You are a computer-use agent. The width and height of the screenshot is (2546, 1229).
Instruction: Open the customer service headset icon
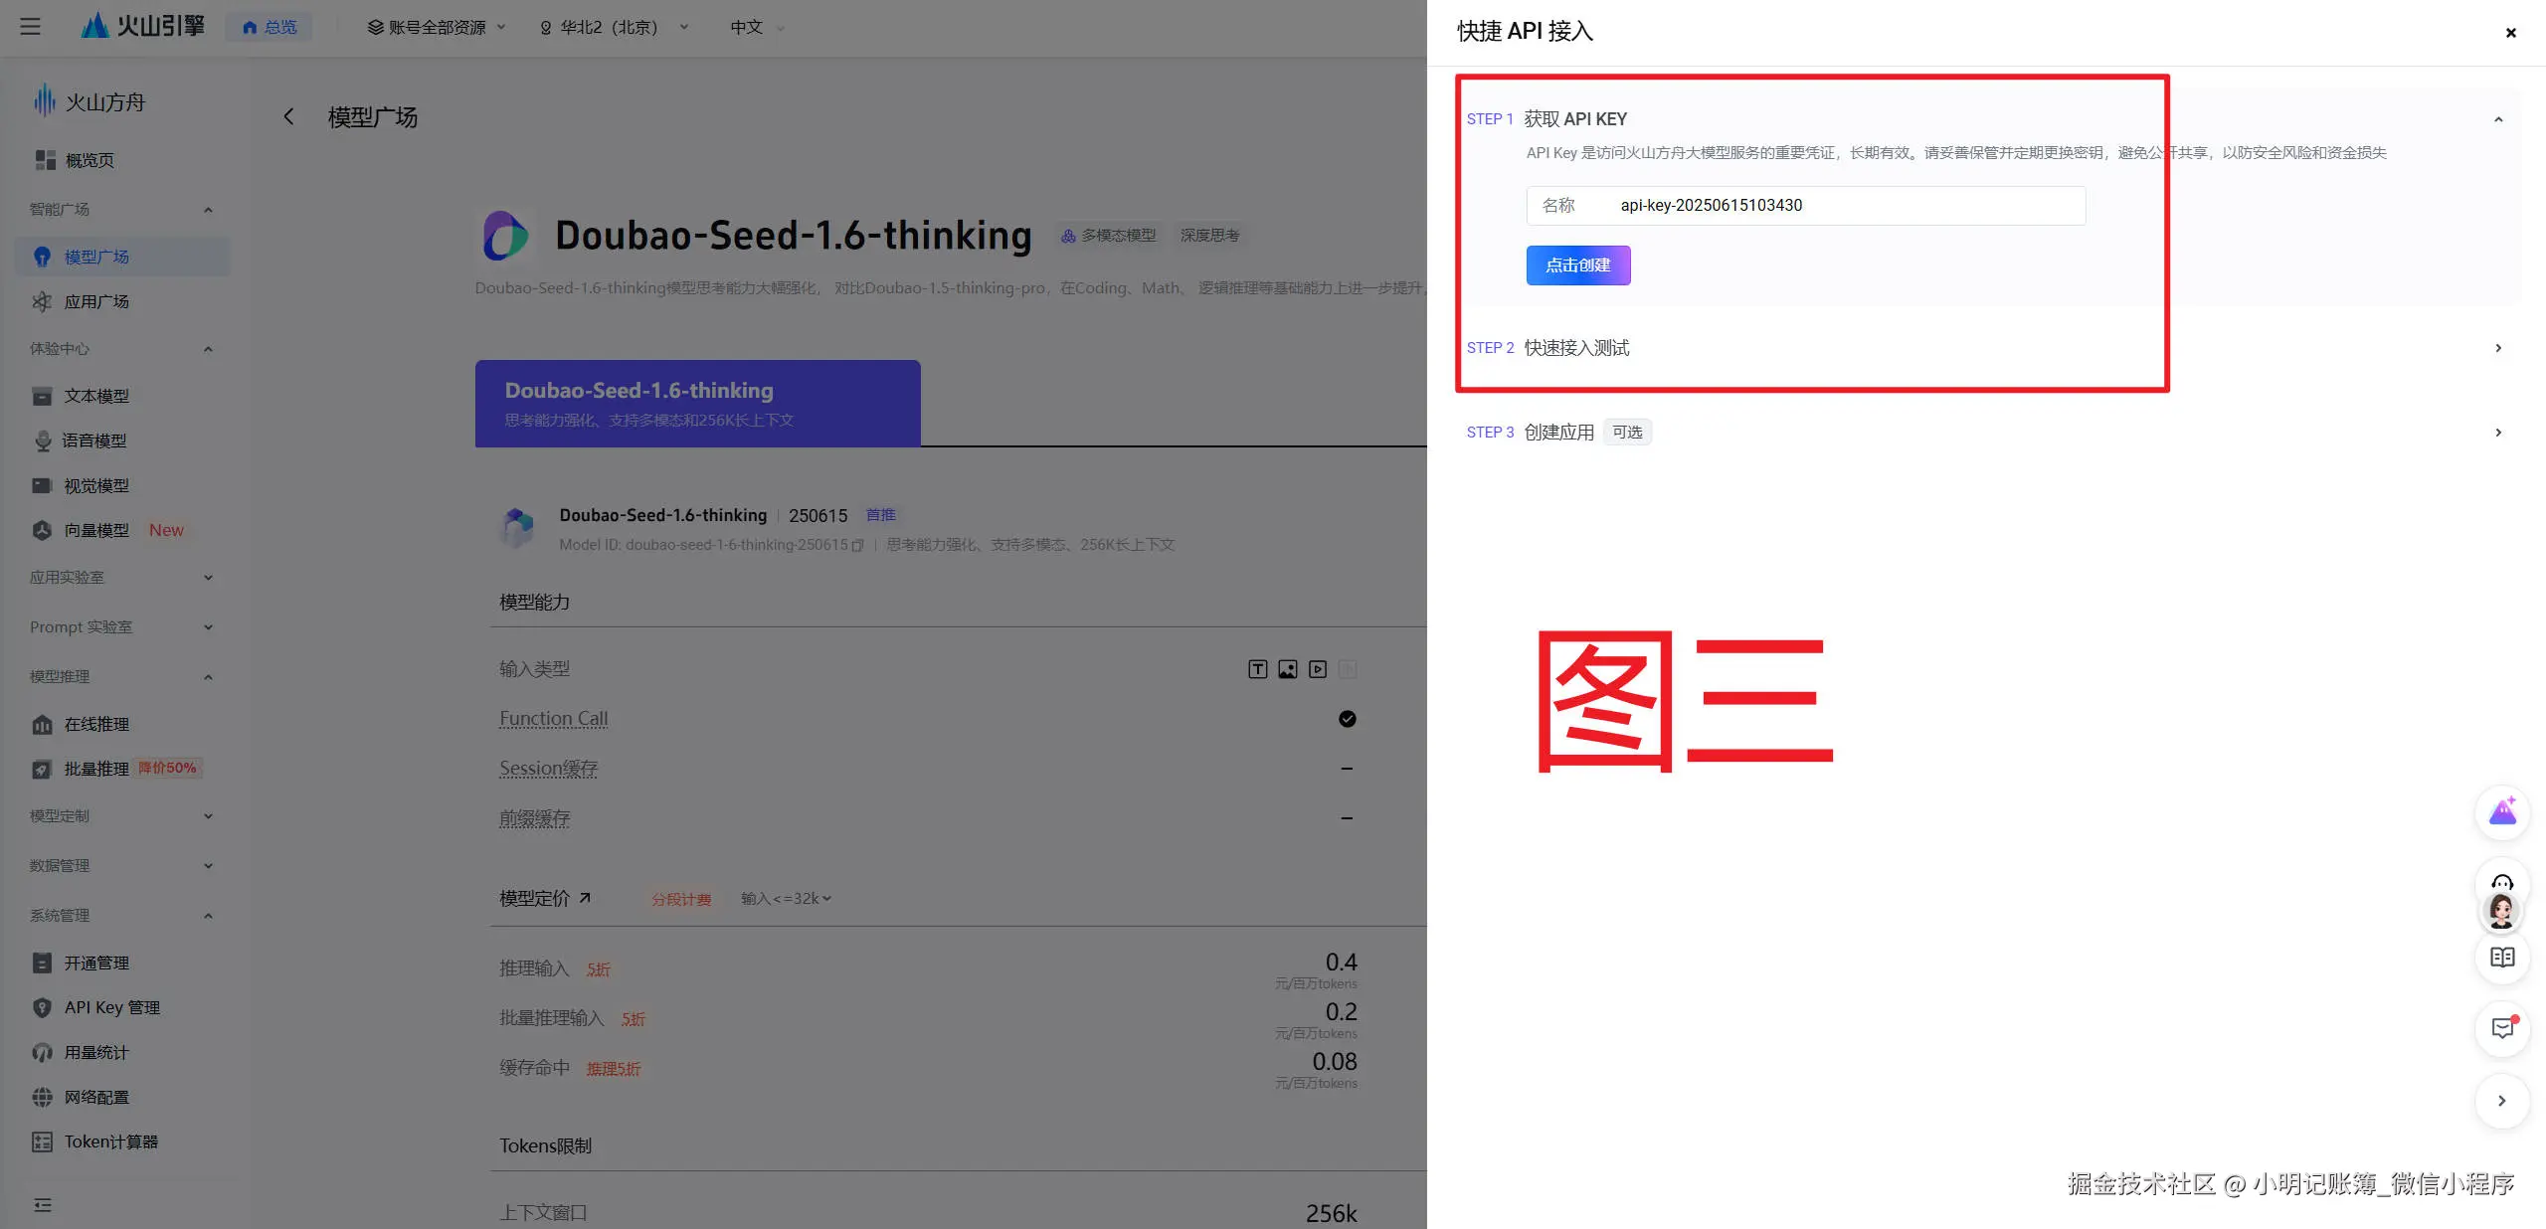point(2501,884)
